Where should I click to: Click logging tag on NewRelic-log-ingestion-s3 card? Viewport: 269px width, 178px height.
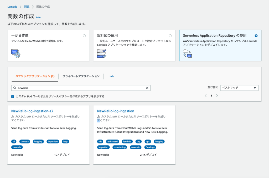[x=38, y=142]
